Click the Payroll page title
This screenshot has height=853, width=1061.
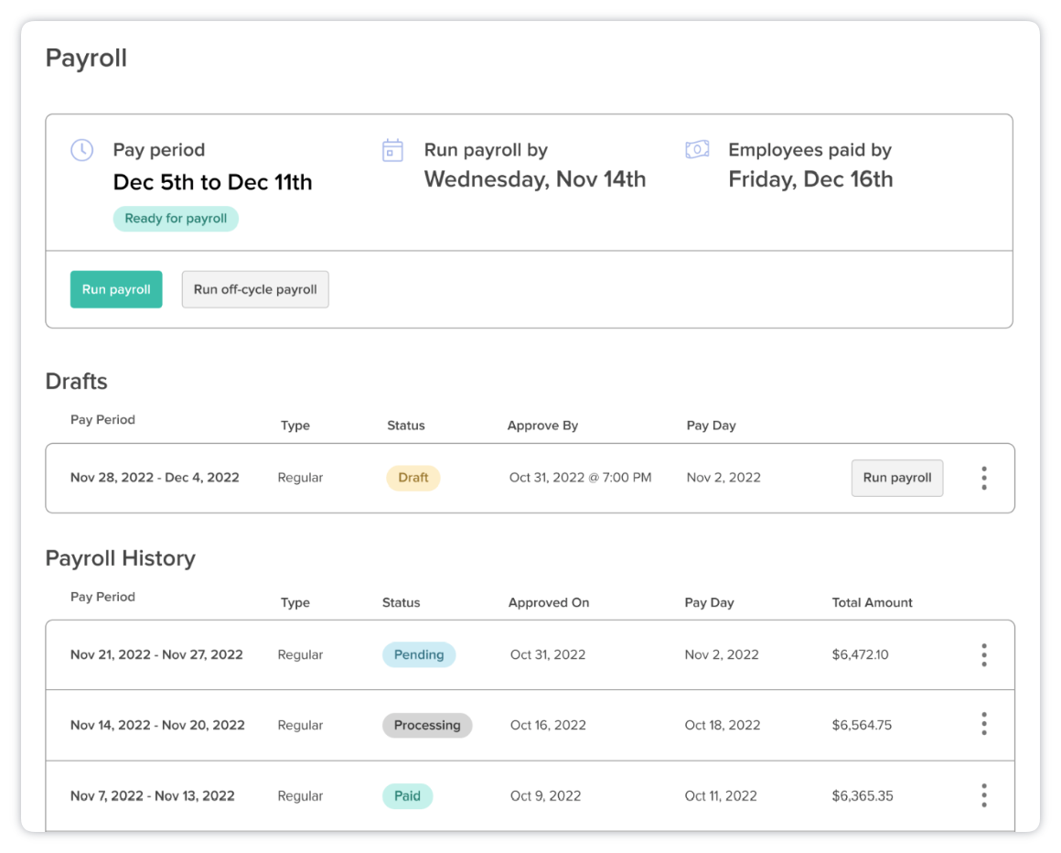coord(86,59)
